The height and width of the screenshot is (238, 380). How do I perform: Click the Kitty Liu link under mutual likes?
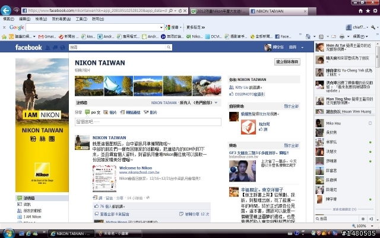[x=242, y=87]
